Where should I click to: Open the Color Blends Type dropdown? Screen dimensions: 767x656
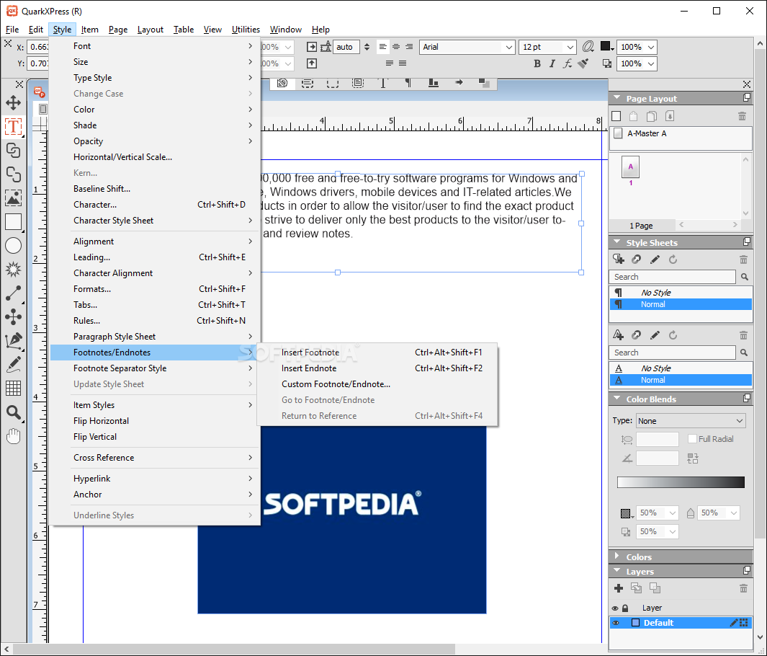(x=691, y=421)
